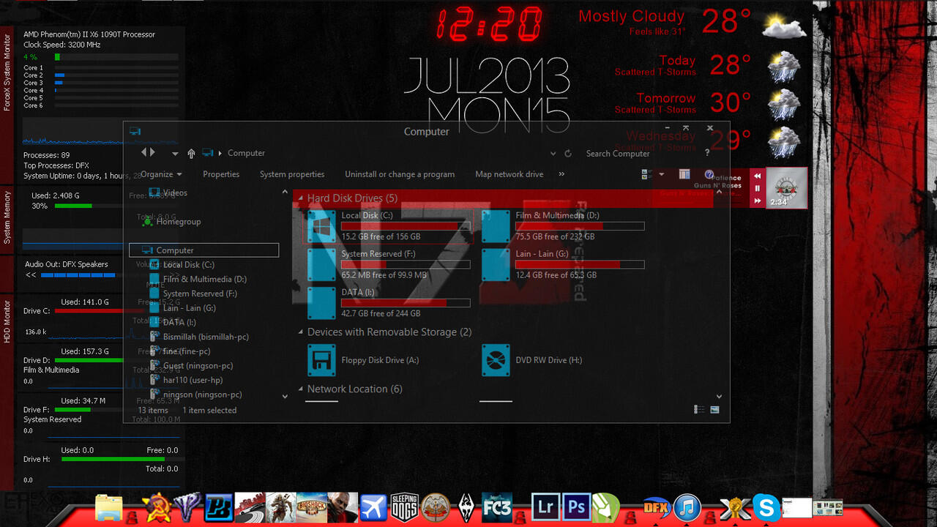Select Film & Multimedia (D:) drive
Image resolution: width=937 pixels, height=527 pixels.
click(x=563, y=226)
